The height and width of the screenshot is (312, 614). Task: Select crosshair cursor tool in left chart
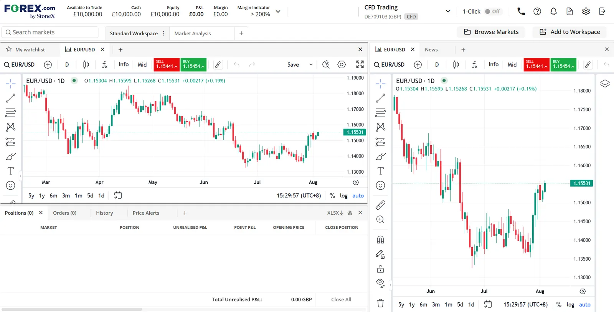pyautogui.click(x=11, y=84)
